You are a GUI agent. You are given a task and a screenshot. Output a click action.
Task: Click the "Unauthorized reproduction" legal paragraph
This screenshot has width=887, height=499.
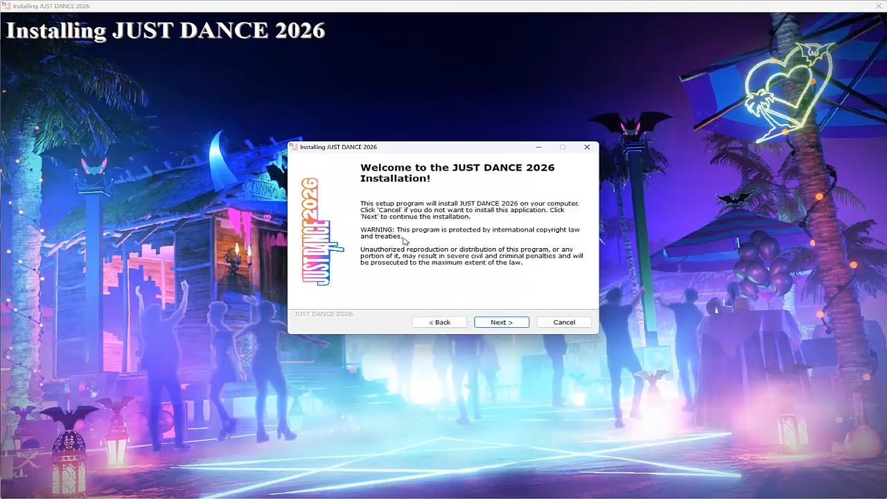coord(471,256)
